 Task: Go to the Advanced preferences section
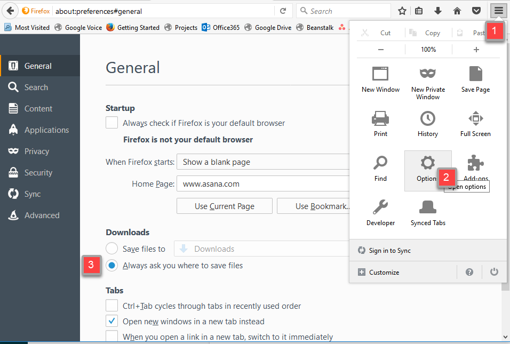(42, 215)
